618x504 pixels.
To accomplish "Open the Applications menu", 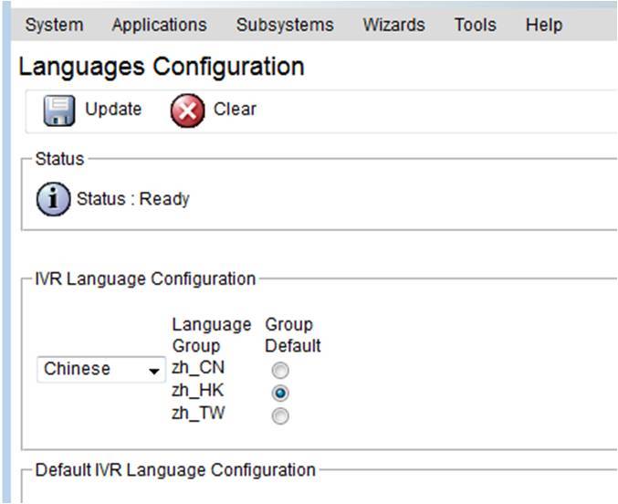I will click(160, 25).
